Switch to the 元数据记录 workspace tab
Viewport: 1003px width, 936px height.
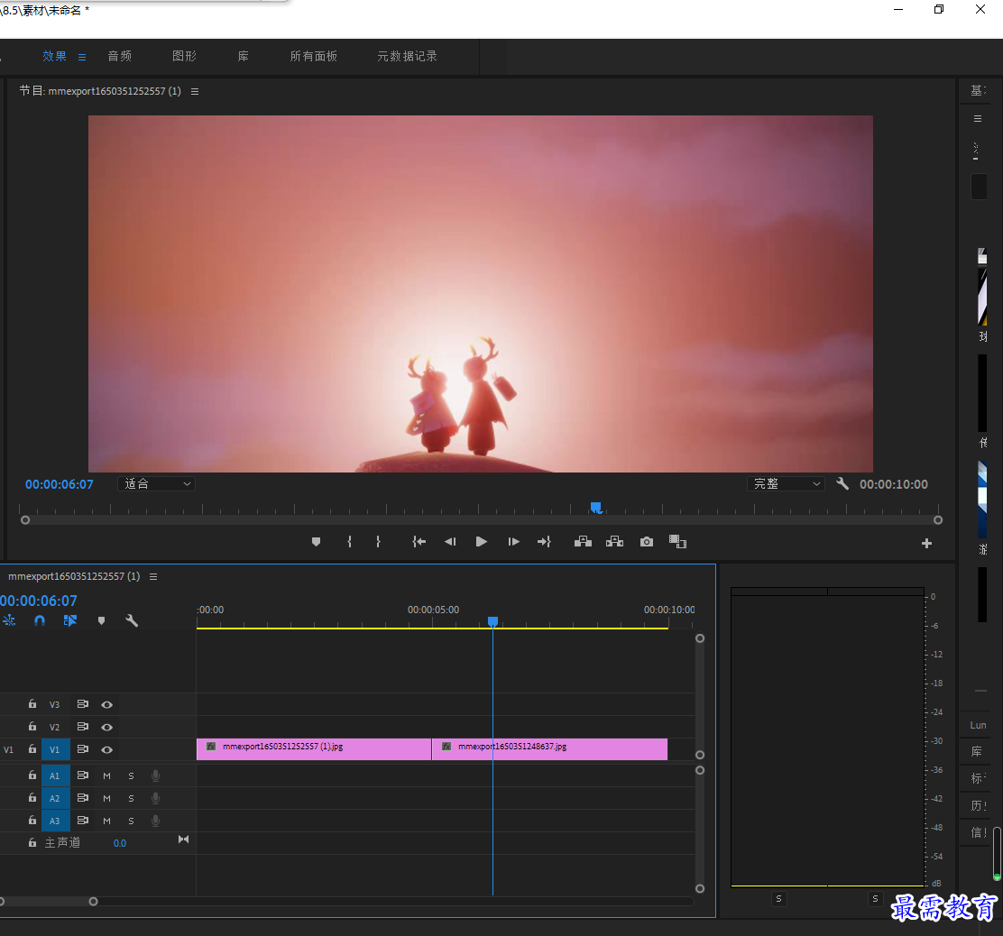click(407, 56)
